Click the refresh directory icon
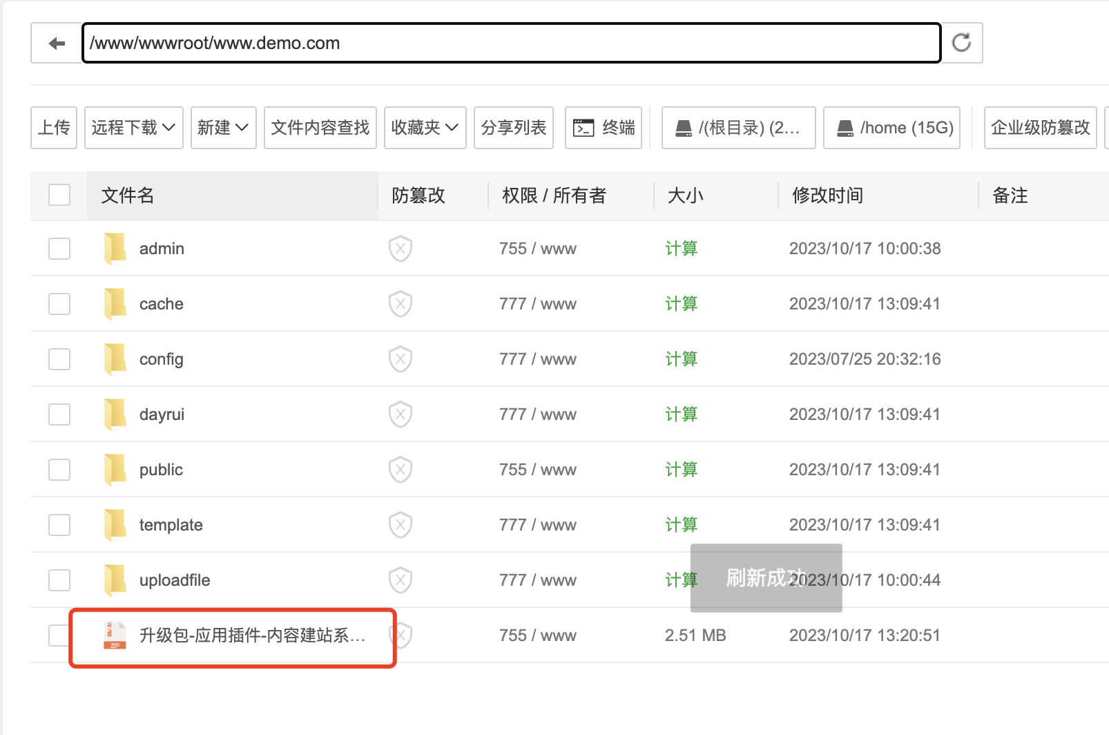 pos(962,43)
